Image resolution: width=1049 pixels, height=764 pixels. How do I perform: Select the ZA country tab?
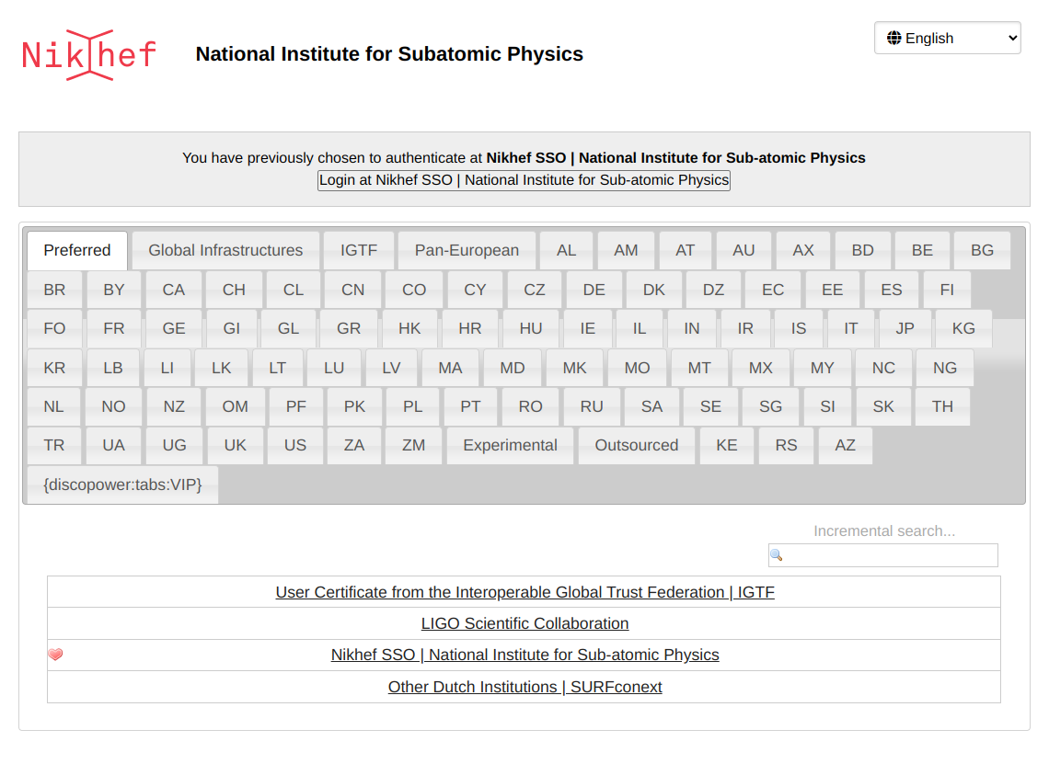(354, 446)
